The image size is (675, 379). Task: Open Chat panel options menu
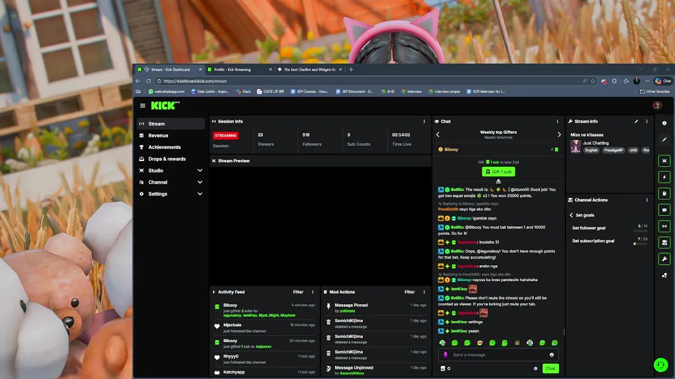click(557, 122)
